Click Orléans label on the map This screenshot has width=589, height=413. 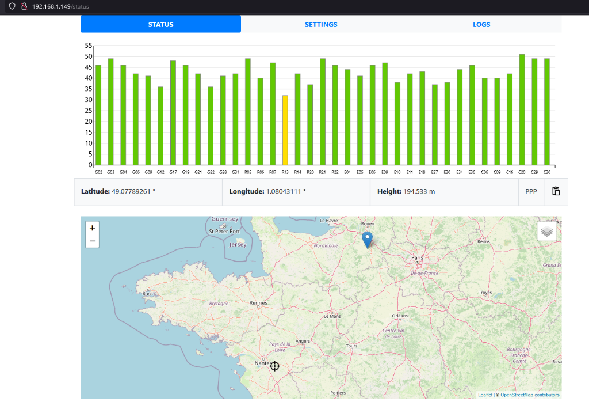pos(400,316)
